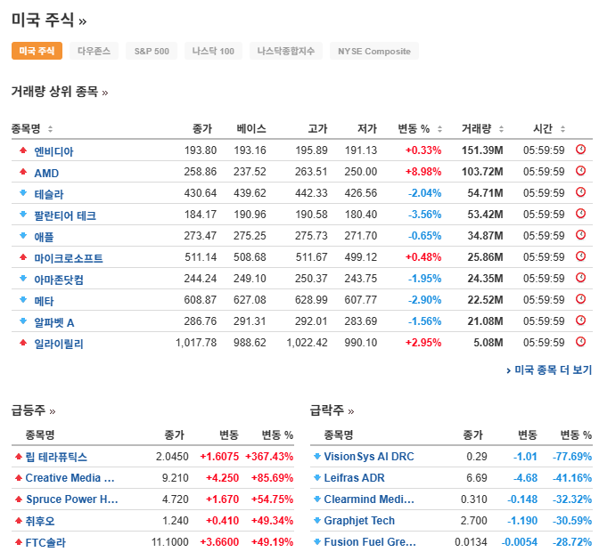Viewport: 599px width, 552px height.
Task: Click the blue down arrow beside 메타
Action: [x=23, y=300]
